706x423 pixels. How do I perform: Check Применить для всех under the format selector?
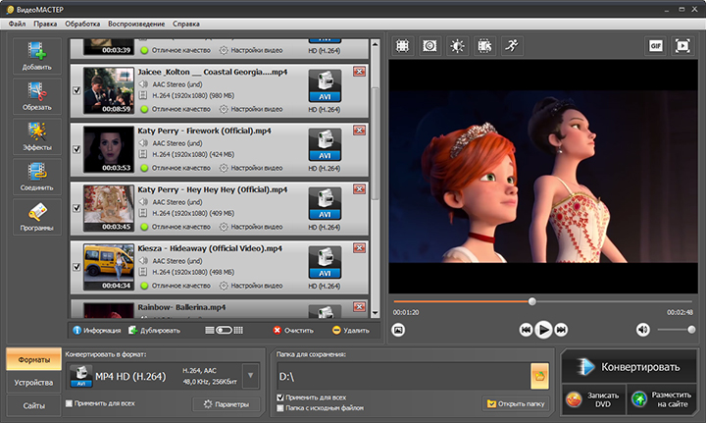pyautogui.click(x=69, y=402)
